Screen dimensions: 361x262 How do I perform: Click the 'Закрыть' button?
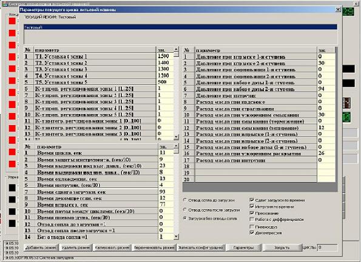coord(282,247)
